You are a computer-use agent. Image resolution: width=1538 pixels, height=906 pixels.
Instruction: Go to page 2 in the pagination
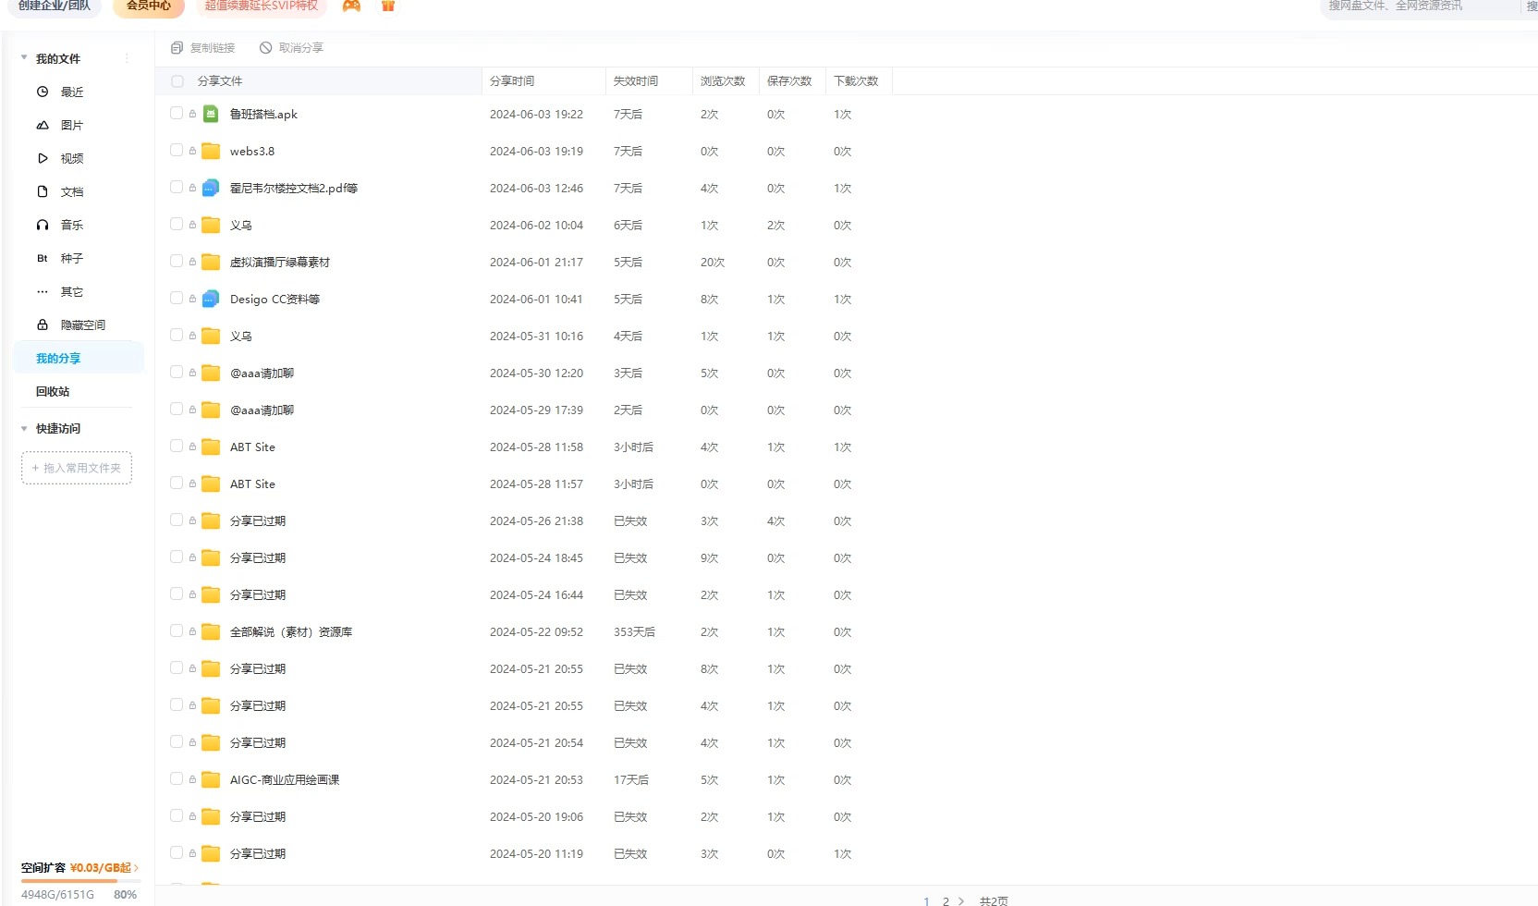pyautogui.click(x=946, y=900)
